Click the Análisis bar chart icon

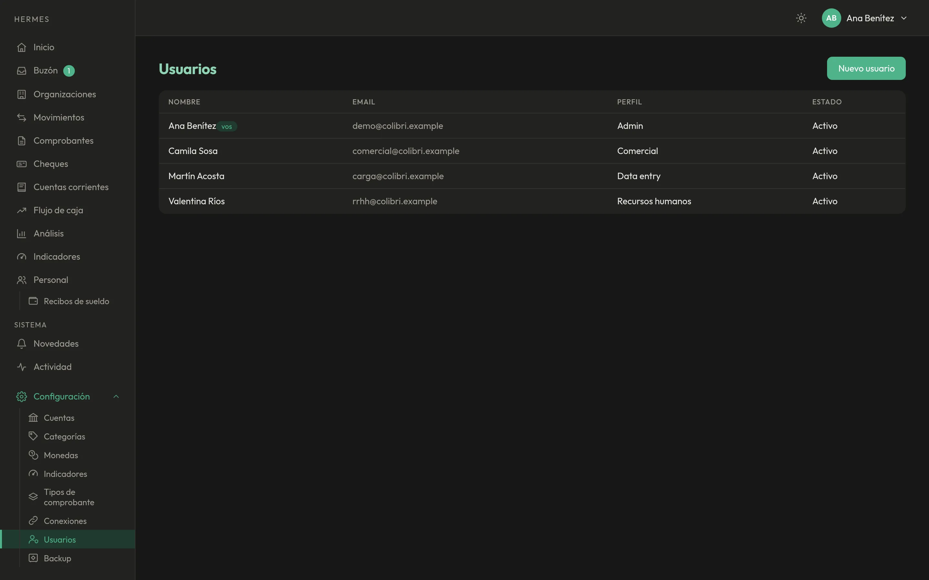22,234
